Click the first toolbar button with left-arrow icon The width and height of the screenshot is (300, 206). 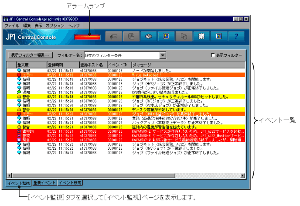116,37
